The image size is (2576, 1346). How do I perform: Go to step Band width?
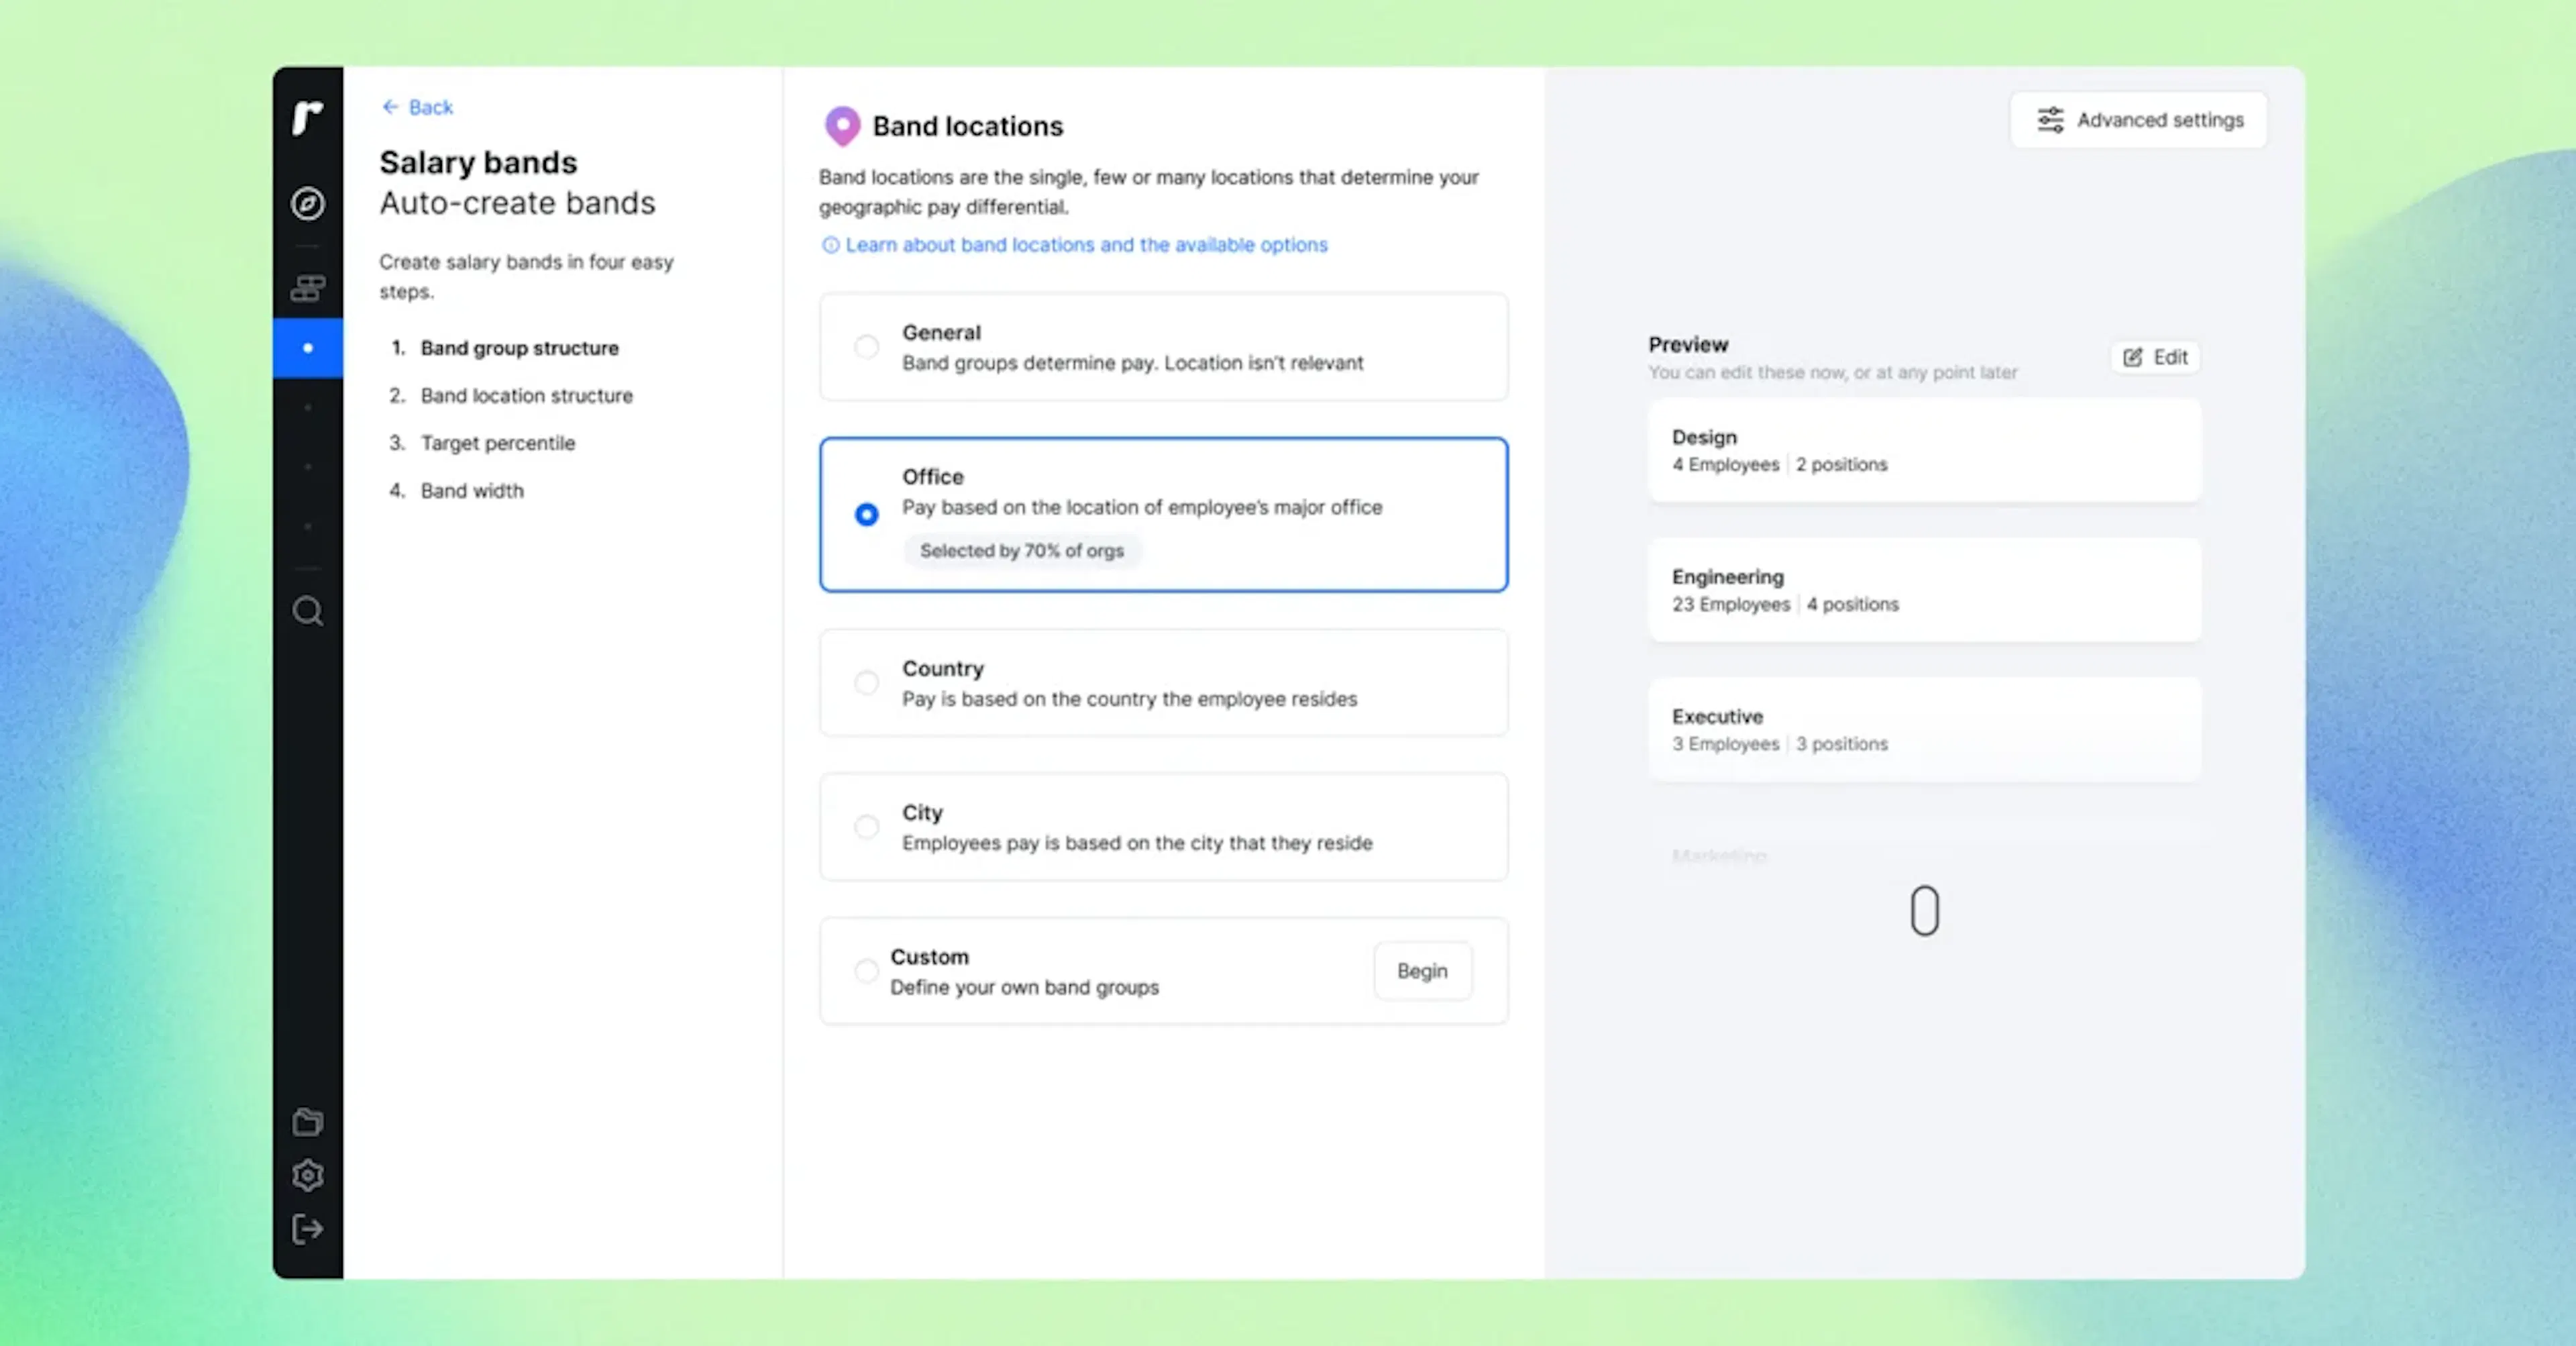tap(472, 491)
